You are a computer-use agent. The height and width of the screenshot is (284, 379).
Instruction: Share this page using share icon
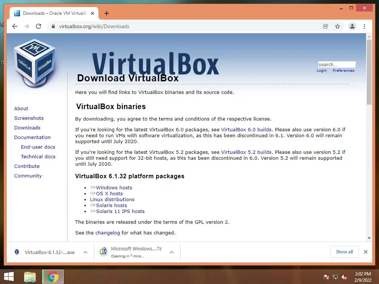(x=326, y=26)
